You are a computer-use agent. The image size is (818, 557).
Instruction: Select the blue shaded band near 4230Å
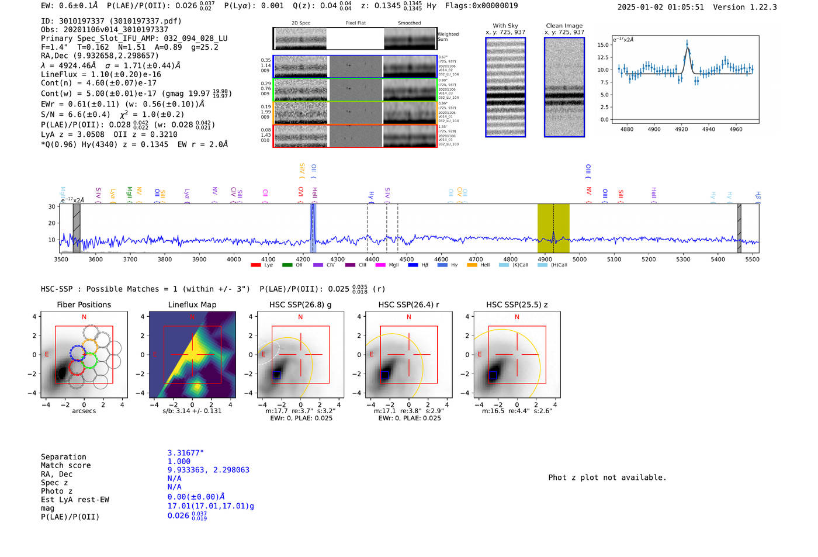pyautogui.click(x=313, y=228)
